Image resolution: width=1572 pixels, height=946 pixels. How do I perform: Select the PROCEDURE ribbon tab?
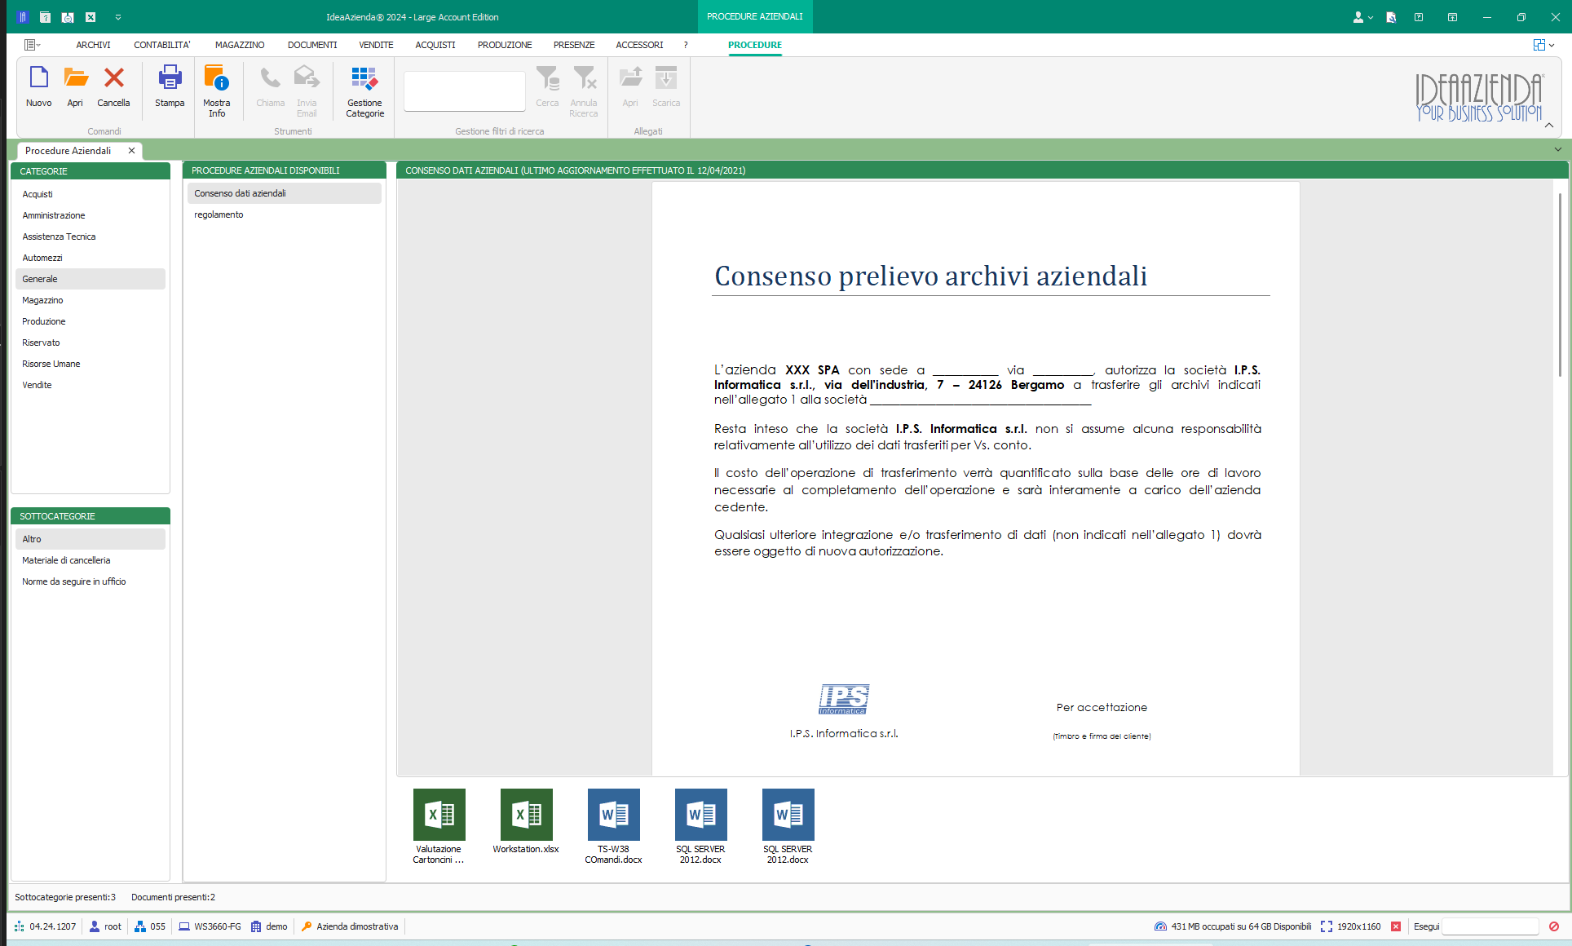[x=755, y=45]
